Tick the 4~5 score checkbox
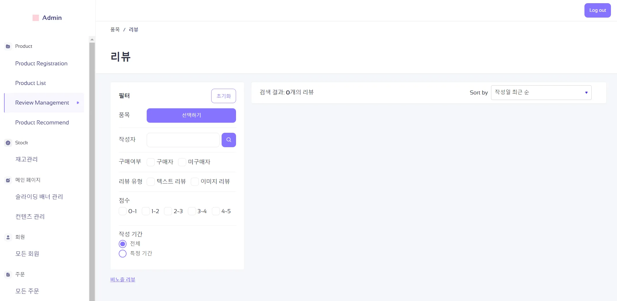617x301 pixels. (216, 211)
